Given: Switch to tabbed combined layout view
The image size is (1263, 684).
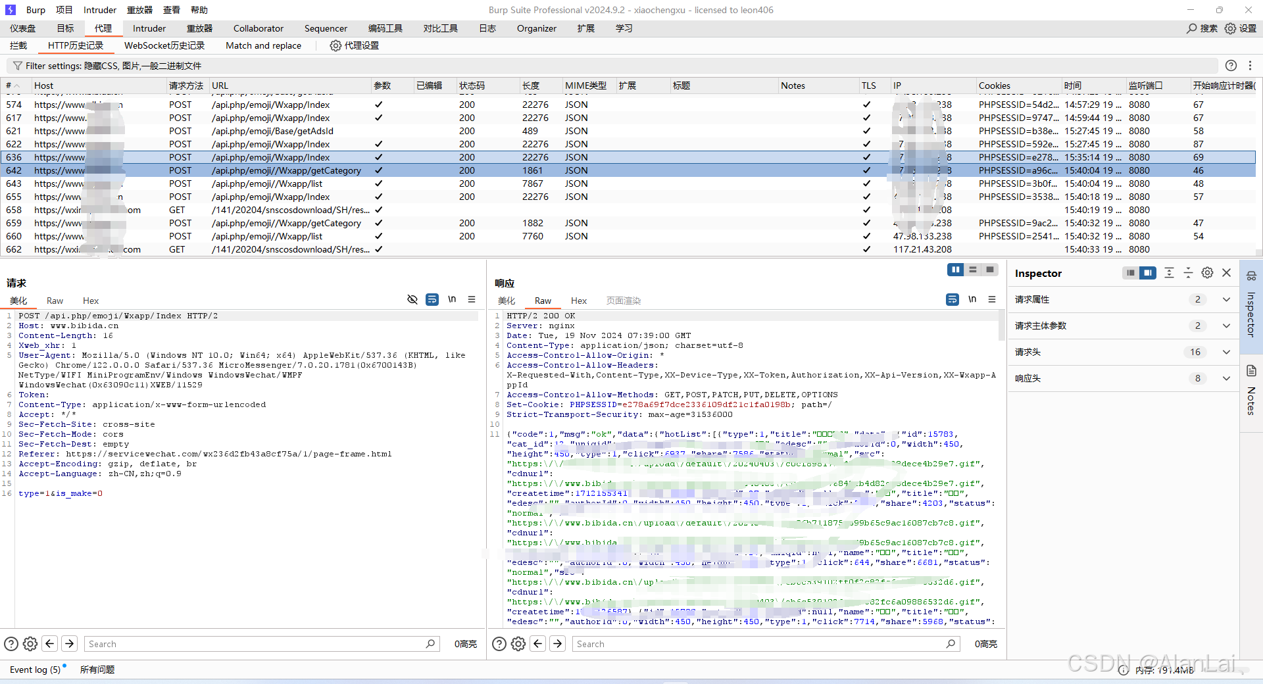Looking at the screenshot, I should (990, 270).
